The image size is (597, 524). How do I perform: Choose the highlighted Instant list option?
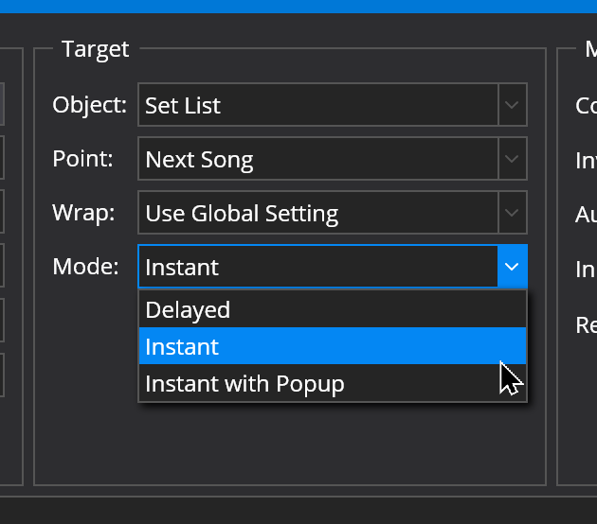pos(333,346)
